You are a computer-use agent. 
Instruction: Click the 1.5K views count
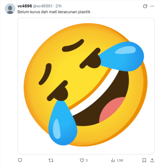(x=120, y=160)
